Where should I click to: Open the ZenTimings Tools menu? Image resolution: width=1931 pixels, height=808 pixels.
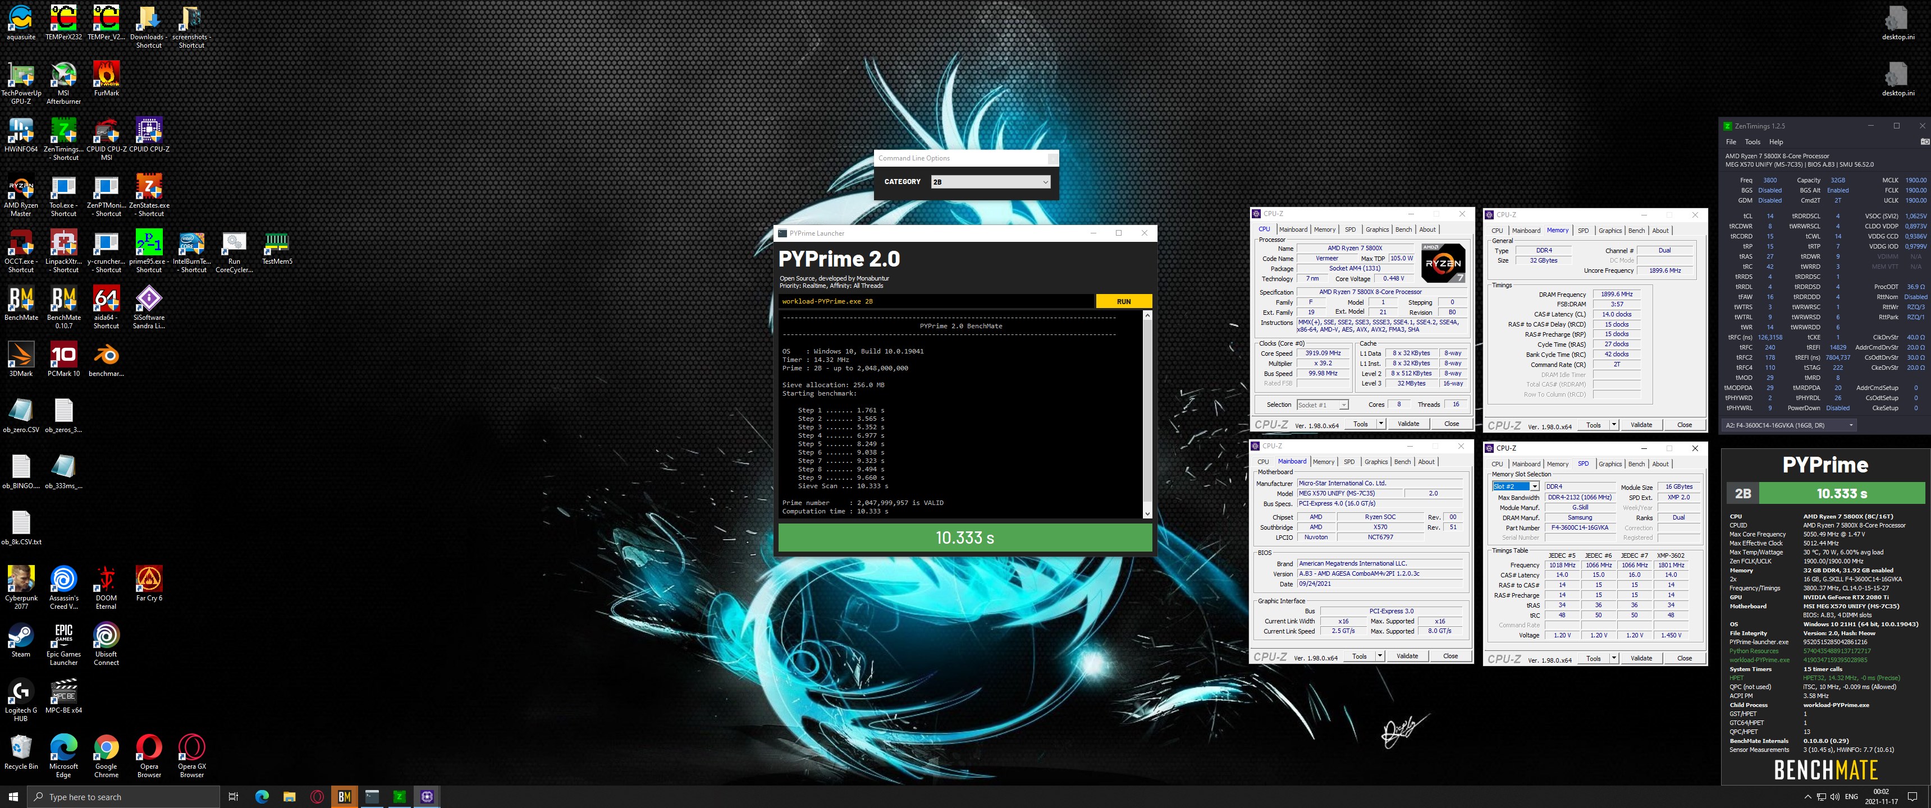tap(1752, 141)
